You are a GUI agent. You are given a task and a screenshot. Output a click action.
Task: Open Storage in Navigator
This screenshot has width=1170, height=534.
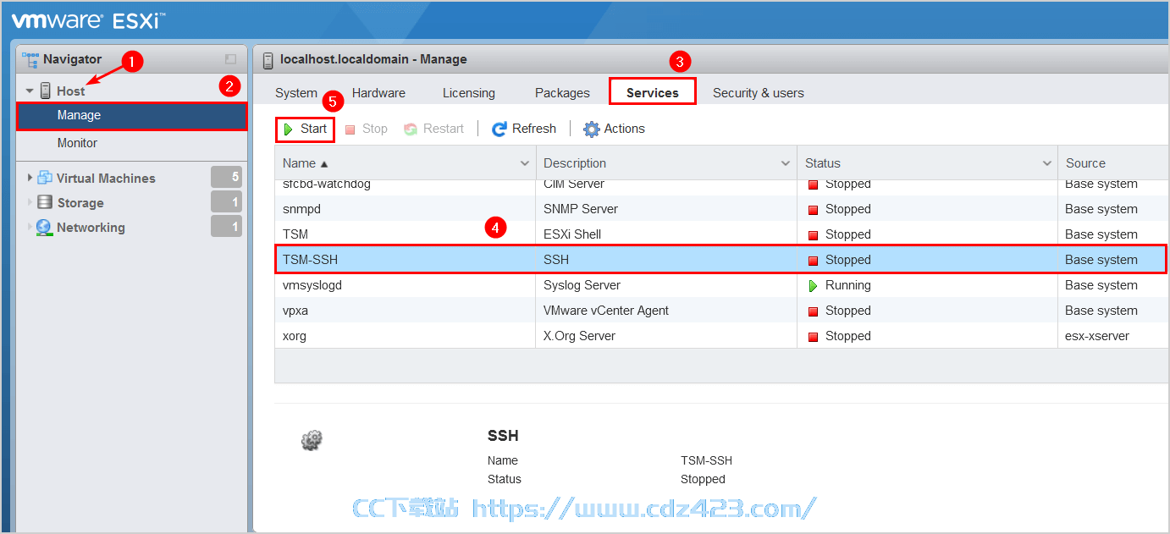point(80,202)
